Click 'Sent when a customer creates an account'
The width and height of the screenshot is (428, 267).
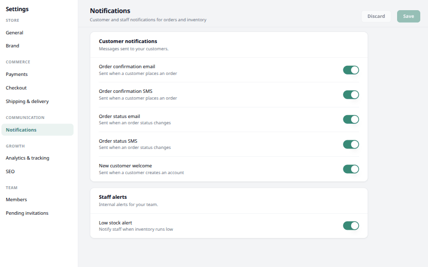[x=142, y=173]
